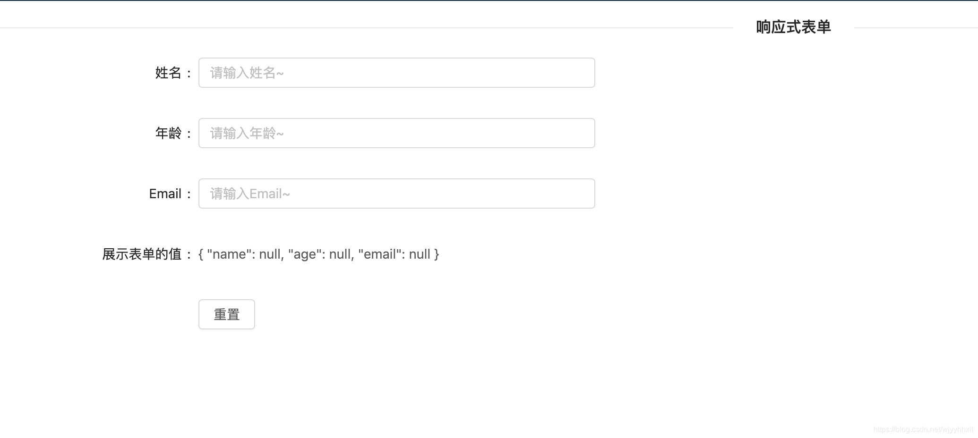Click the 请输入年龄~ placeholder text
This screenshot has height=438, width=978.
pyautogui.click(x=247, y=133)
